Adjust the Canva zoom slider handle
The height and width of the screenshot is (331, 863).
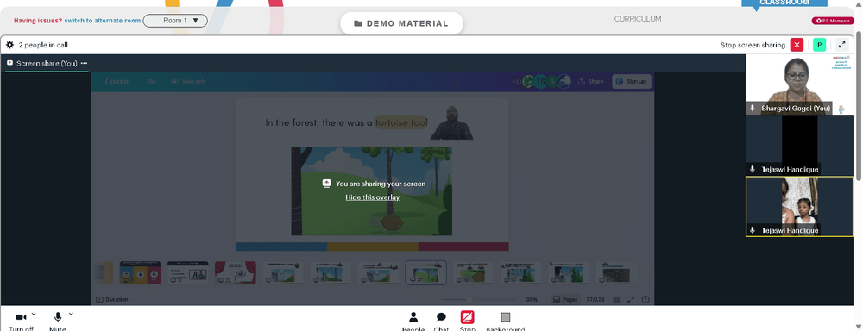pos(469,300)
